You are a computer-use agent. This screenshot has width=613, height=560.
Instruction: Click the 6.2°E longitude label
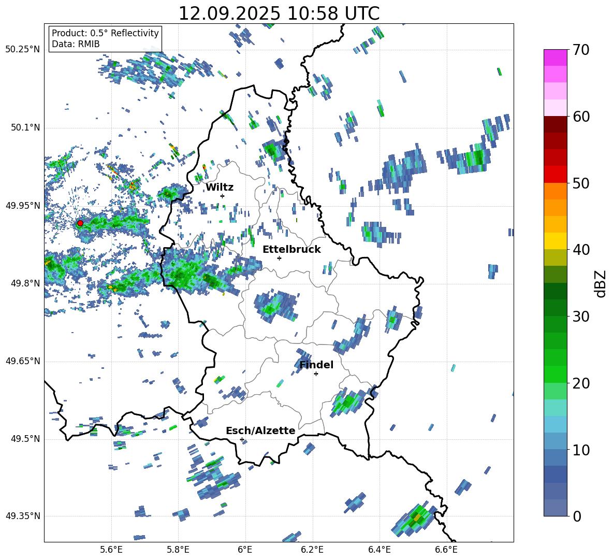(312, 550)
